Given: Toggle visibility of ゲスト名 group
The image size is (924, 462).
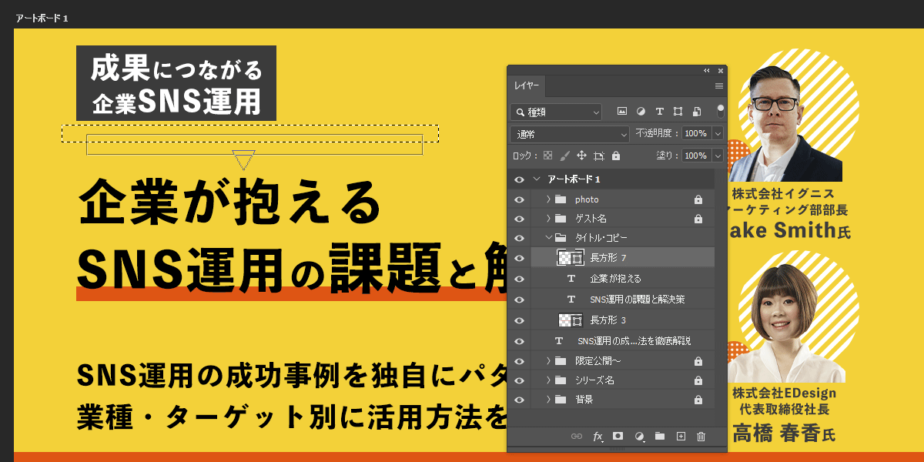Looking at the screenshot, I should click(519, 219).
